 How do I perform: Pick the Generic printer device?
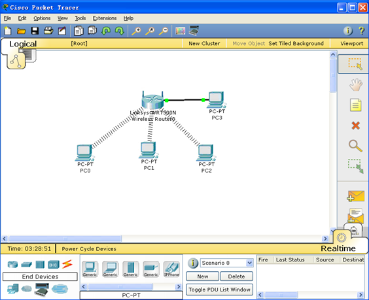tap(151, 269)
